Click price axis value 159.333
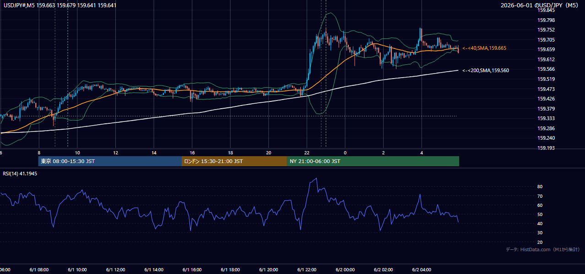585x274 pixels. click(x=547, y=118)
